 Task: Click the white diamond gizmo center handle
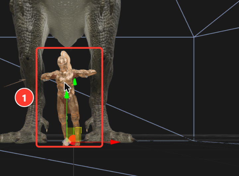pos(67,142)
